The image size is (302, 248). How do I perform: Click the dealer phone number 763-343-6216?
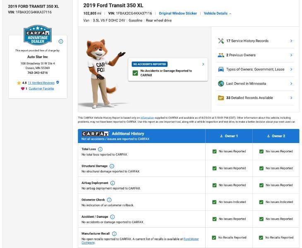tap(38, 73)
